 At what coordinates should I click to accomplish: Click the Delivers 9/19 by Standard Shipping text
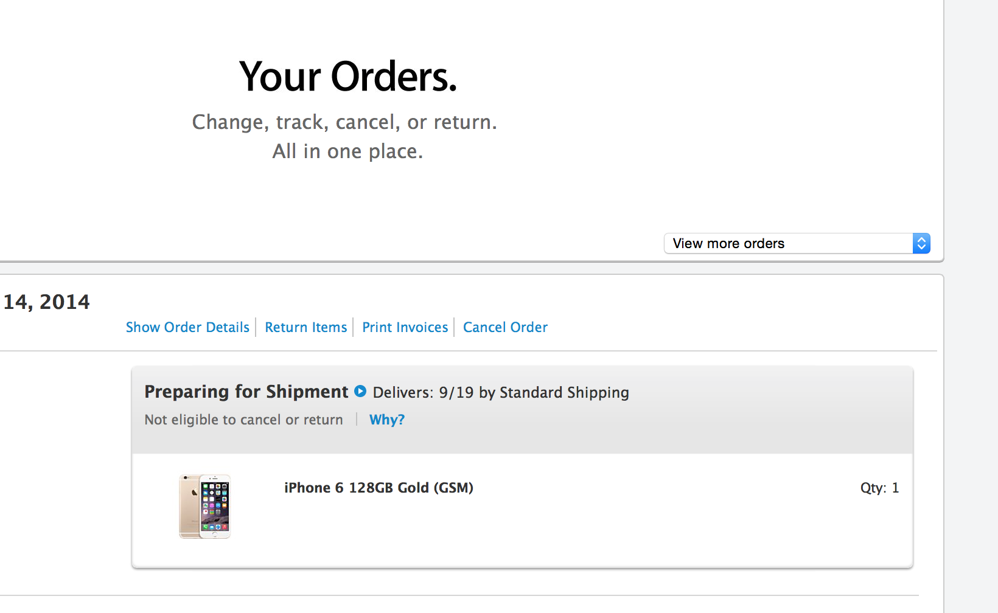click(500, 392)
